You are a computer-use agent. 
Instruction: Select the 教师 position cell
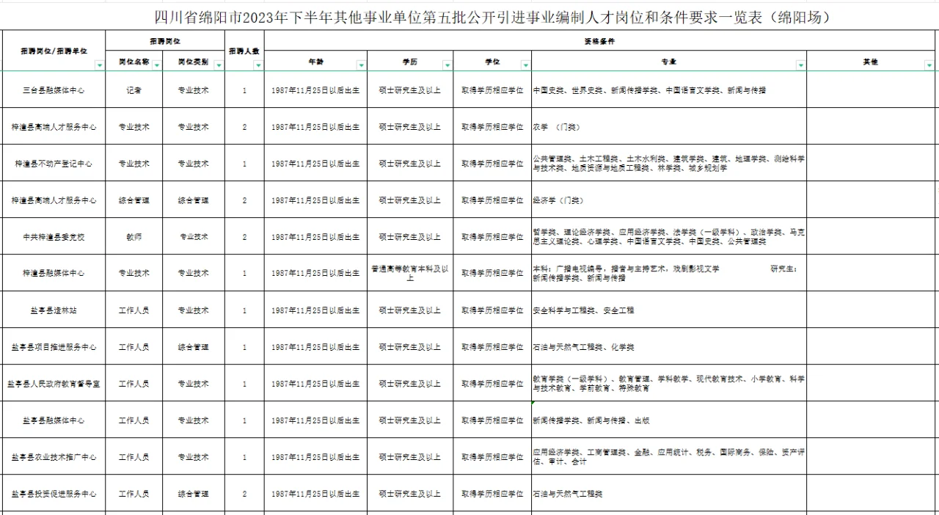pos(134,237)
